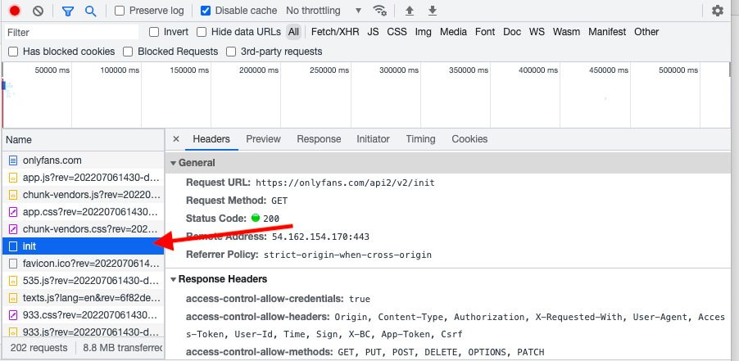Filter by Font requests

485,32
